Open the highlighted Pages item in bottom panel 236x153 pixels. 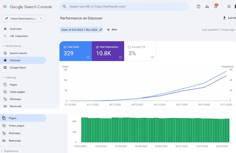coord(23,118)
